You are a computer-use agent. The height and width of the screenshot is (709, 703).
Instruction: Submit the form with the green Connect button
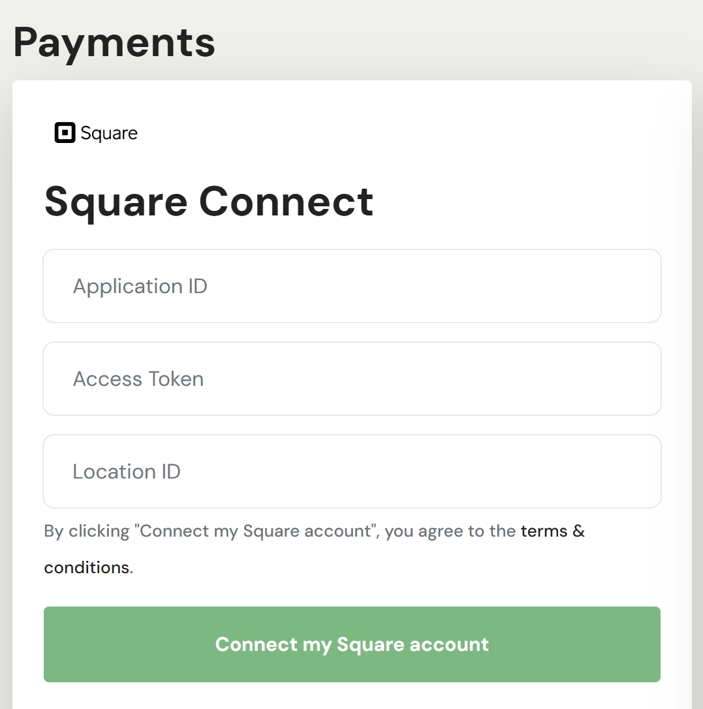(x=352, y=644)
